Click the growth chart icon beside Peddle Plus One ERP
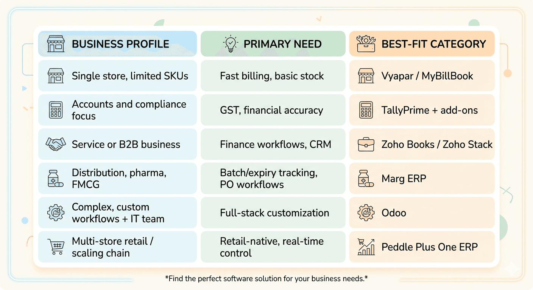The image size is (533, 290). 366,247
